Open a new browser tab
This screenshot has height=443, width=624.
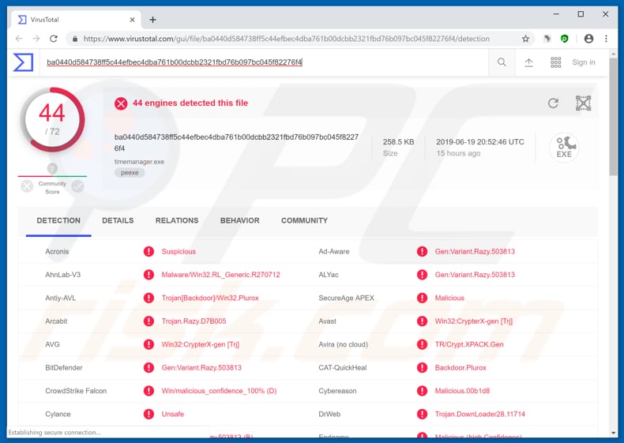[153, 19]
